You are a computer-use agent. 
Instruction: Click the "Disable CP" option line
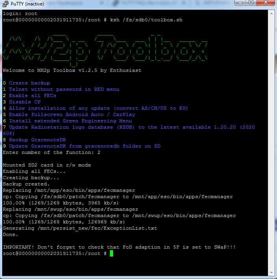click(x=24, y=102)
